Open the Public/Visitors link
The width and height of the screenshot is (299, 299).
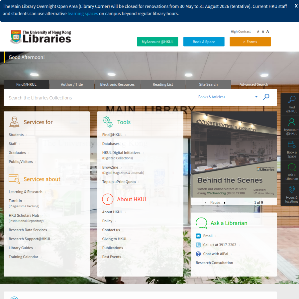click(x=21, y=161)
